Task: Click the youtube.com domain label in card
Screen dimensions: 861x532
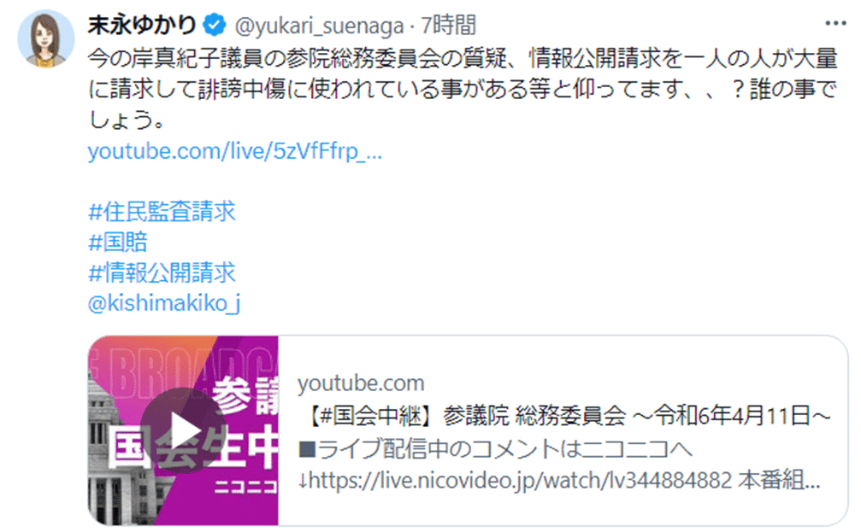Action: 361,383
